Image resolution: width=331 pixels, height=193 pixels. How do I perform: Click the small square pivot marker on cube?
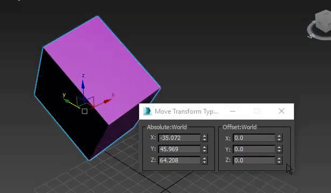85,111
